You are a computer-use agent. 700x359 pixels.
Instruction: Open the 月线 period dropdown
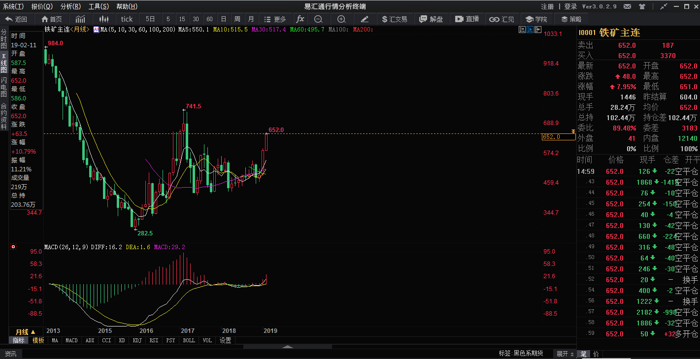coord(25,332)
